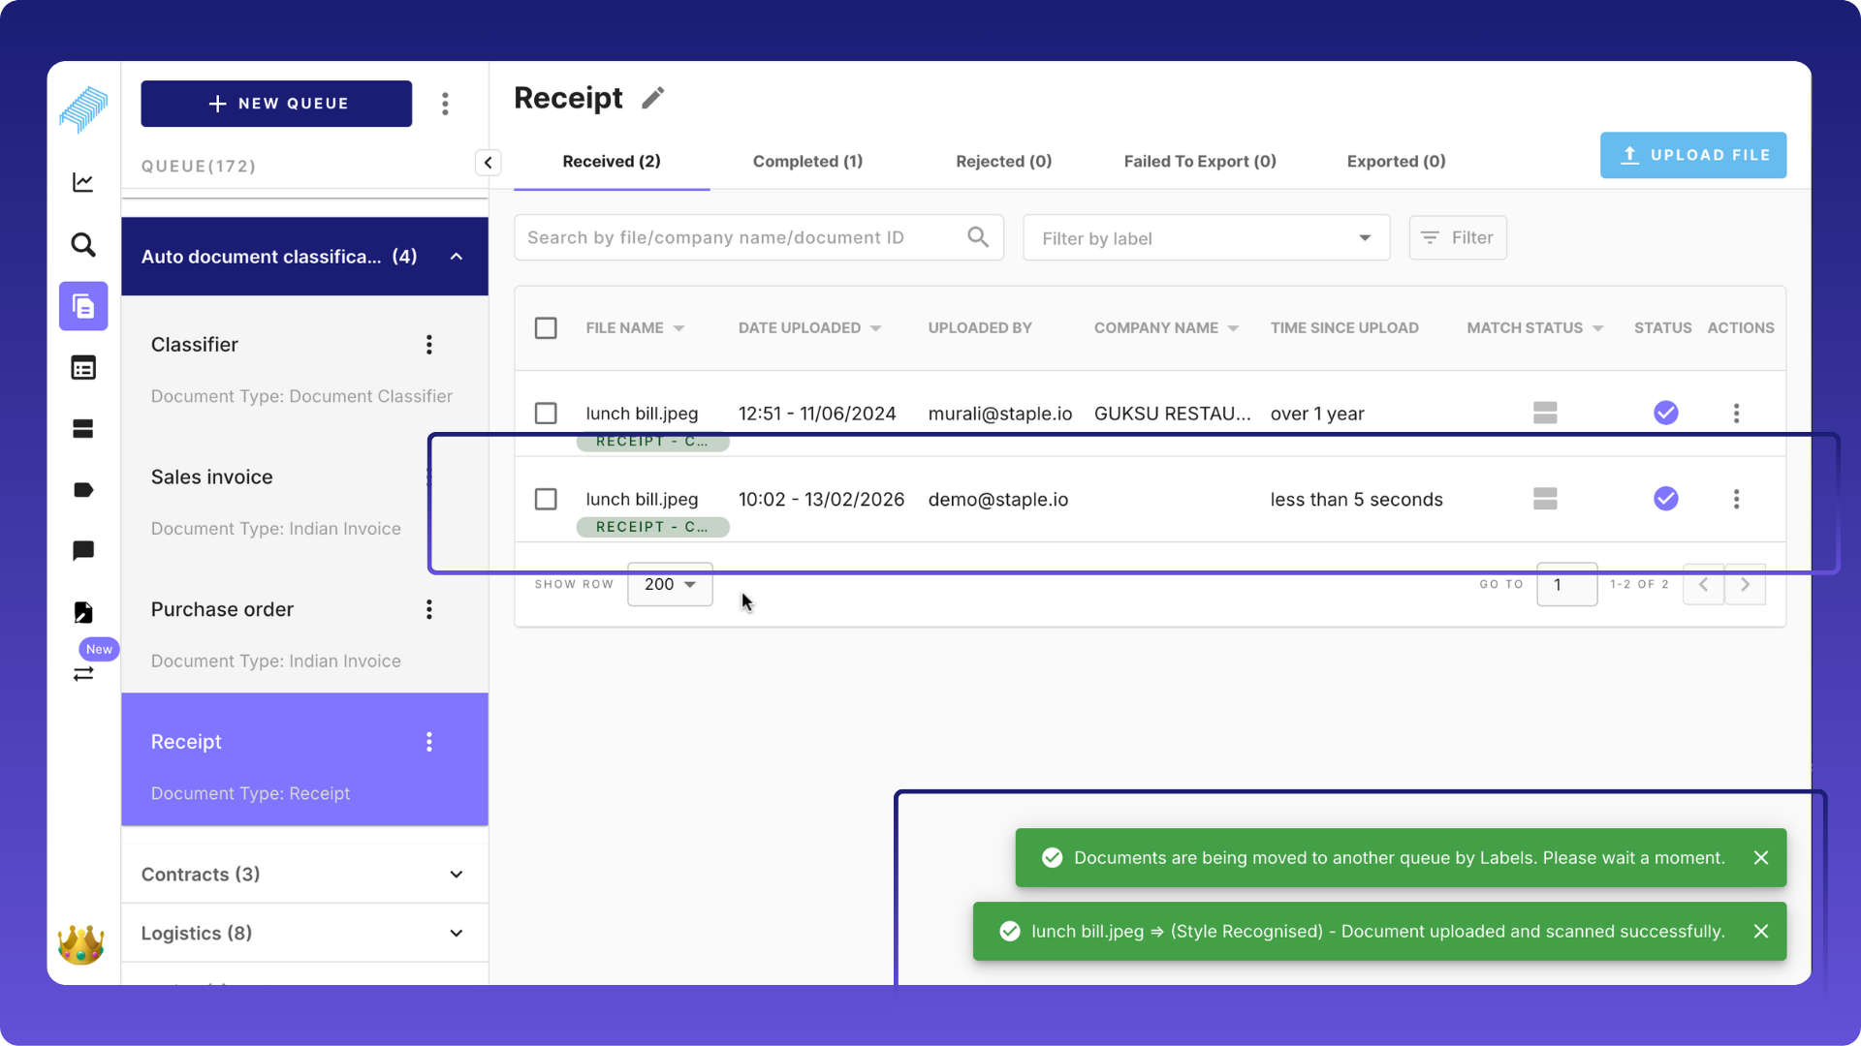The image size is (1861, 1046).
Task: Click the search magnifier in sidebar
Action: 83,244
